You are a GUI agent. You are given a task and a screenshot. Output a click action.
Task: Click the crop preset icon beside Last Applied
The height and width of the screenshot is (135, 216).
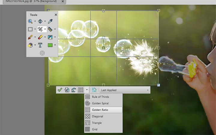pyautogui.click(x=94, y=90)
